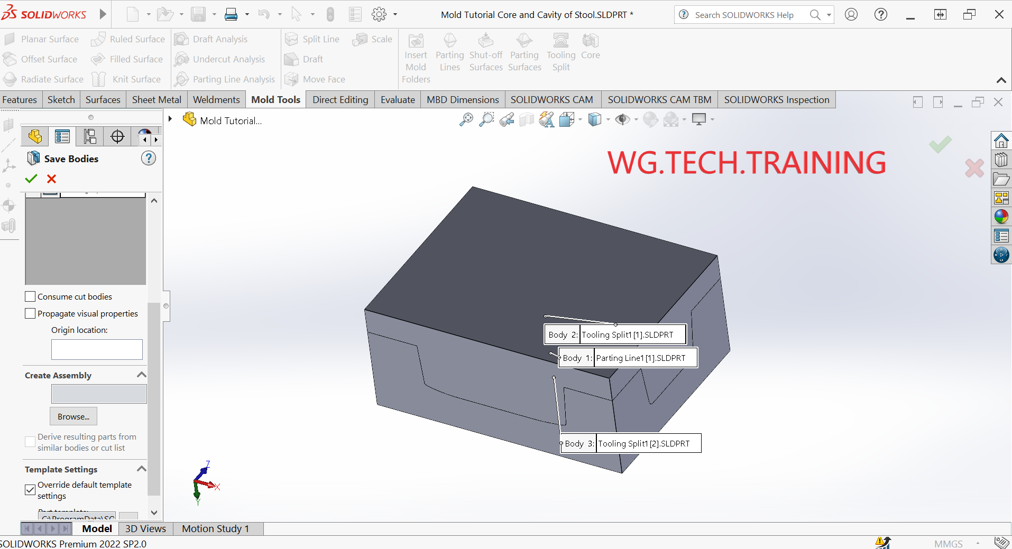Open the Search Help dropdown arrow
The height and width of the screenshot is (549, 1012).
[x=829, y=15]
